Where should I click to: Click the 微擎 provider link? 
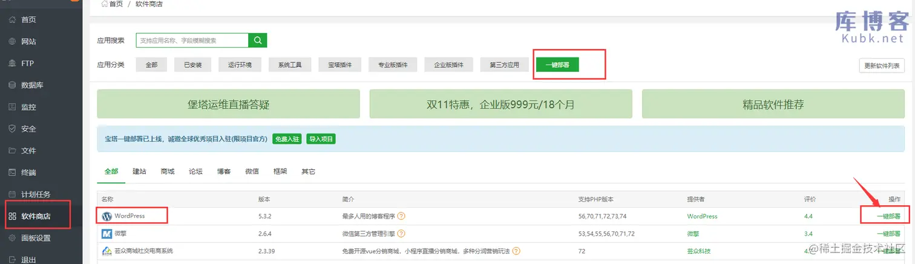694,233
